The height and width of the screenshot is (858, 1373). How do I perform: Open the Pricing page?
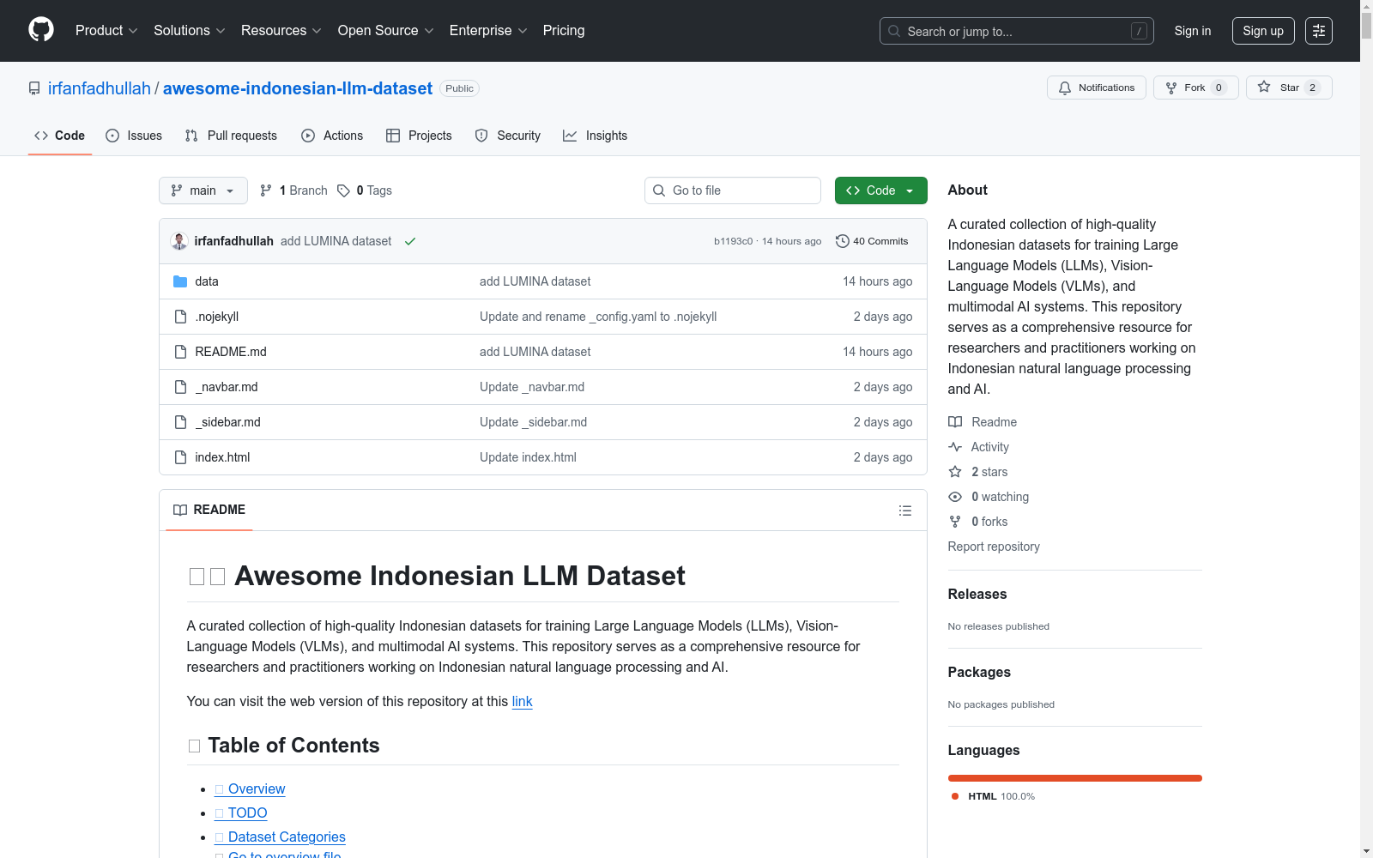[x=564, y=30]
